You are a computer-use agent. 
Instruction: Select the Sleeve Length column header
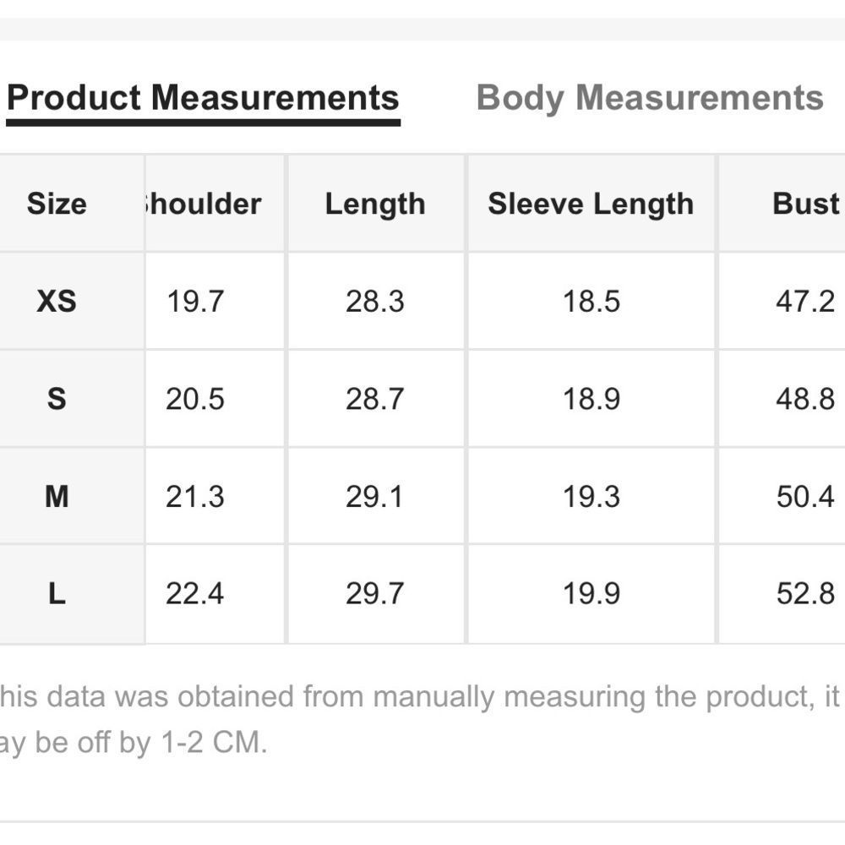click(591, 204)
